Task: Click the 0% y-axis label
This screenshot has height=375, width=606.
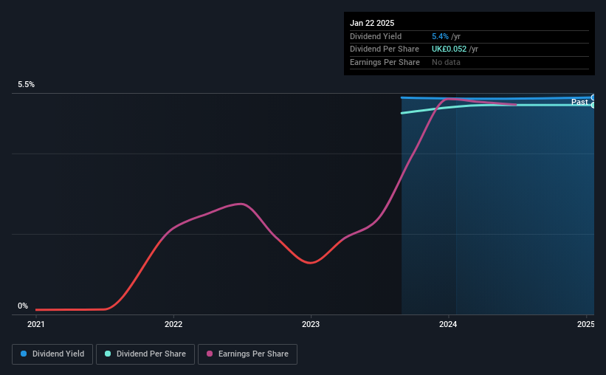Action: pos(23,306)
